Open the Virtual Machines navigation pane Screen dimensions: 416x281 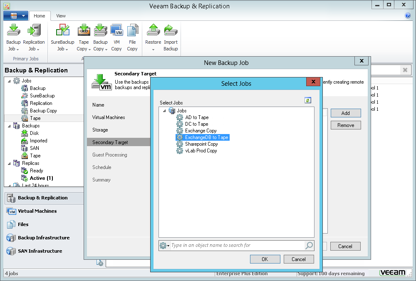click(44, 211)
